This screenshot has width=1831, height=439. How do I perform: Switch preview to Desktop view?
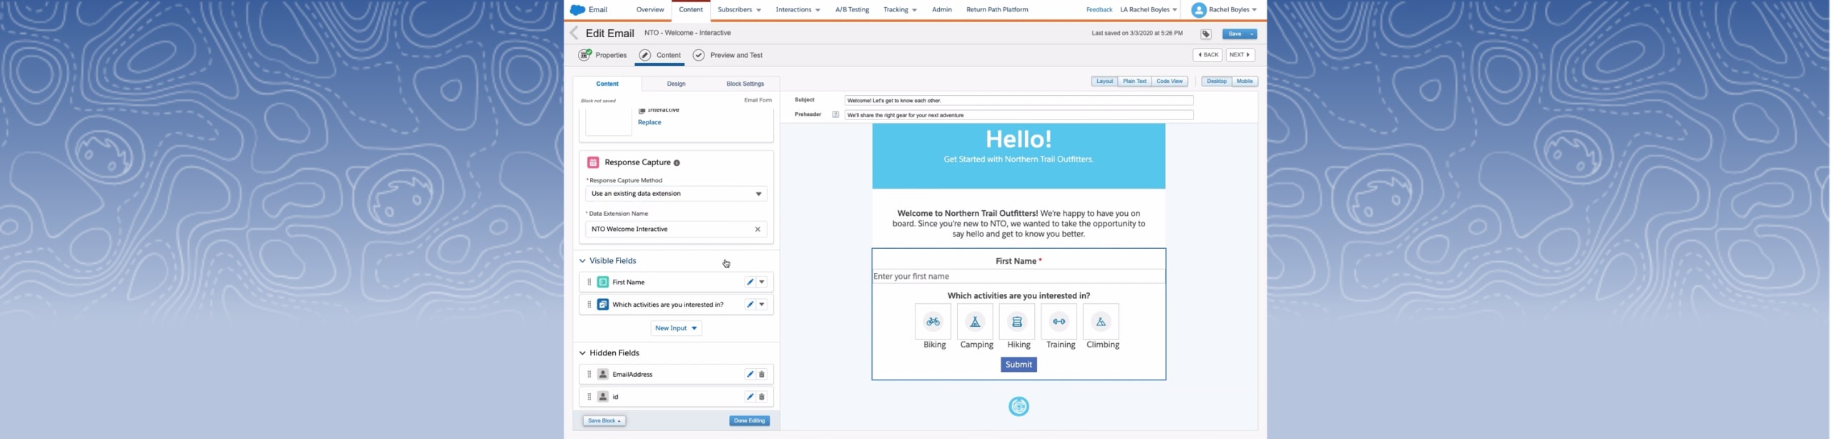[1217, 82]
